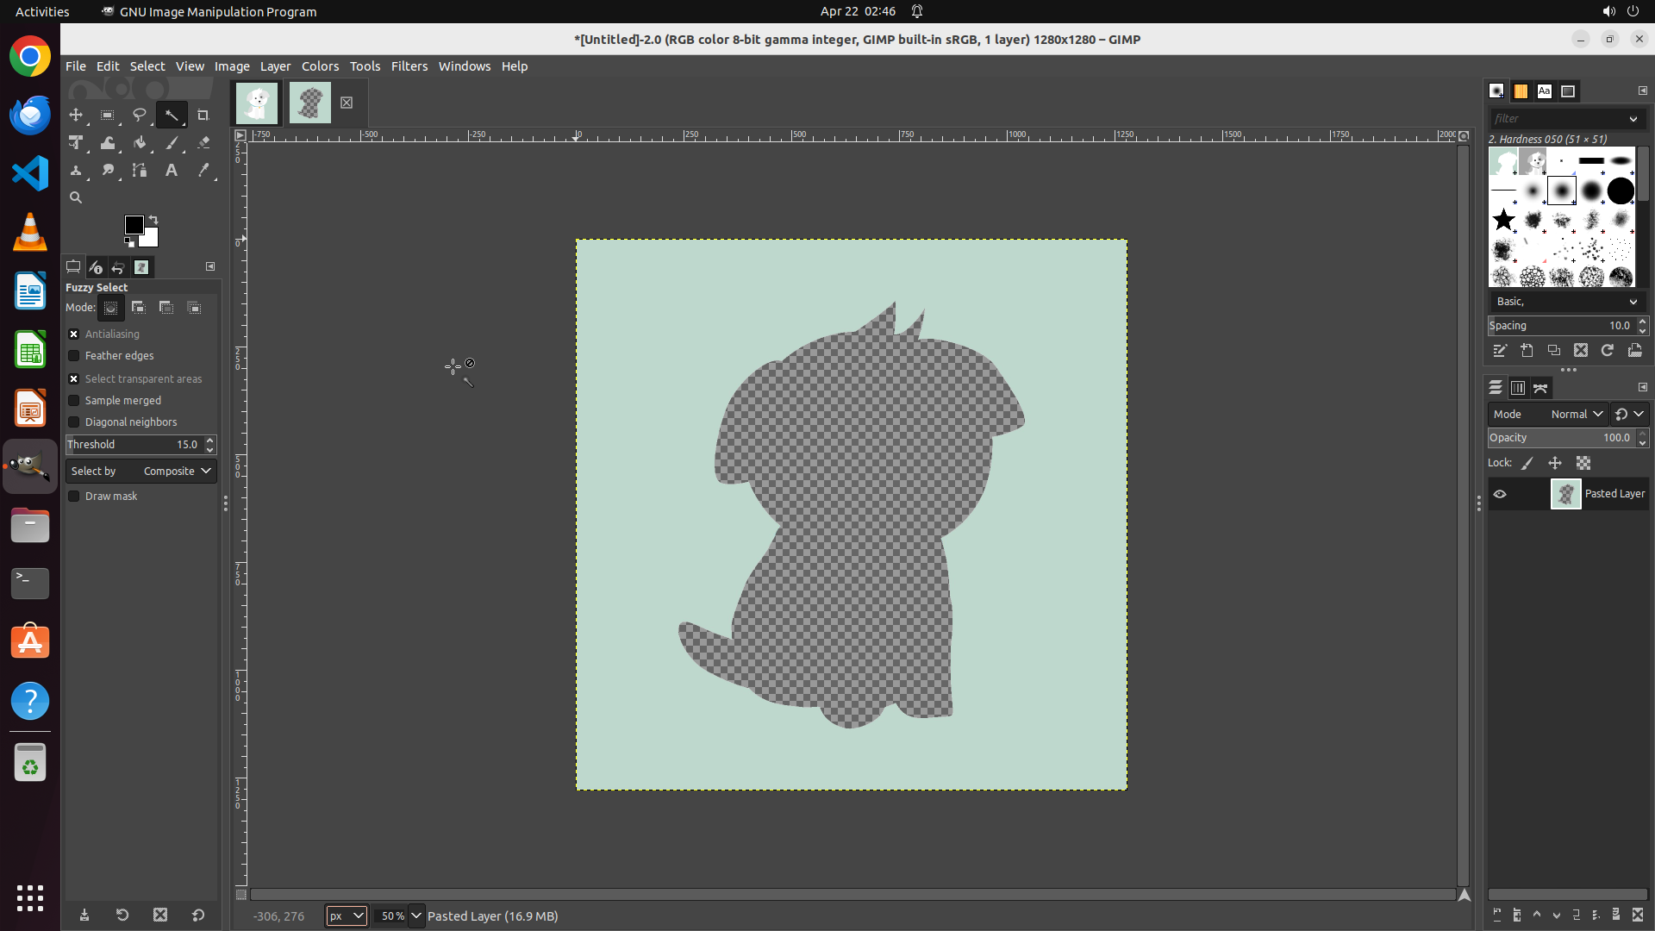This screenshot has width=1655, height=931.
Task: Expand the zoom percentage dropdown
Action: [416, 916]
